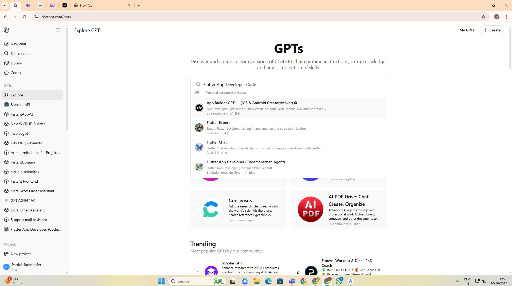The image size is (512, 286).
Task: Open Microsoft Store from taskbar
Action: [x=280, y=281]
